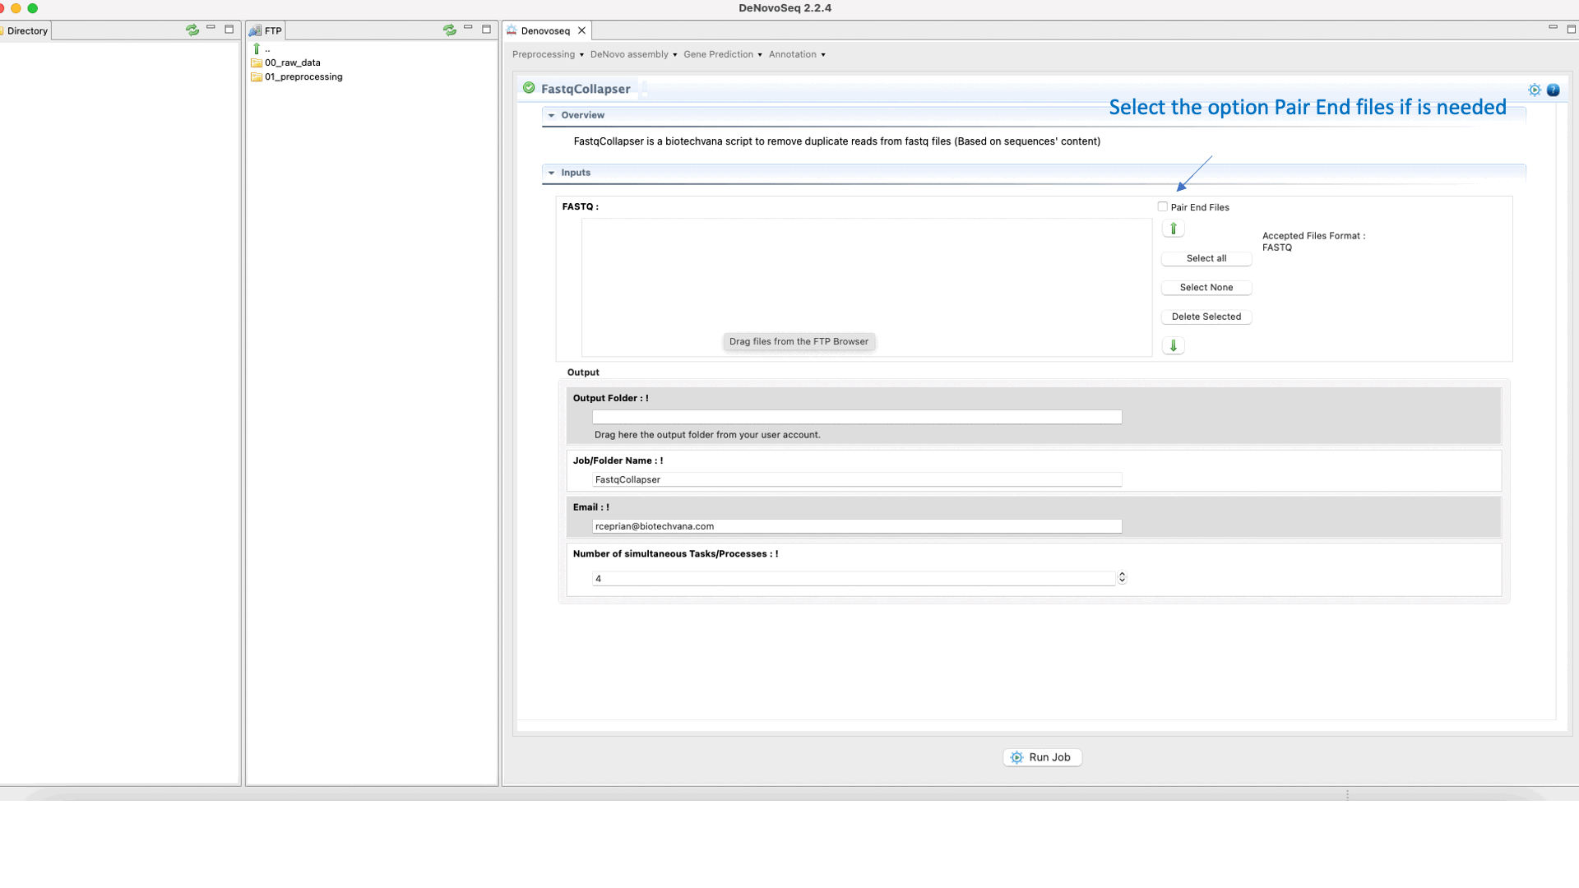
Task: Click the FTP refresh icon
Action: 449,30
